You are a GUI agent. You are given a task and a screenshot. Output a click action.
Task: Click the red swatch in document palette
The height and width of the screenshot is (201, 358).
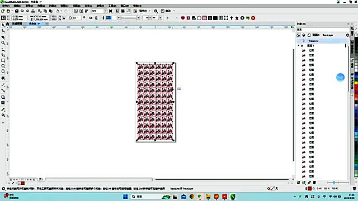[x=23, y=183]
